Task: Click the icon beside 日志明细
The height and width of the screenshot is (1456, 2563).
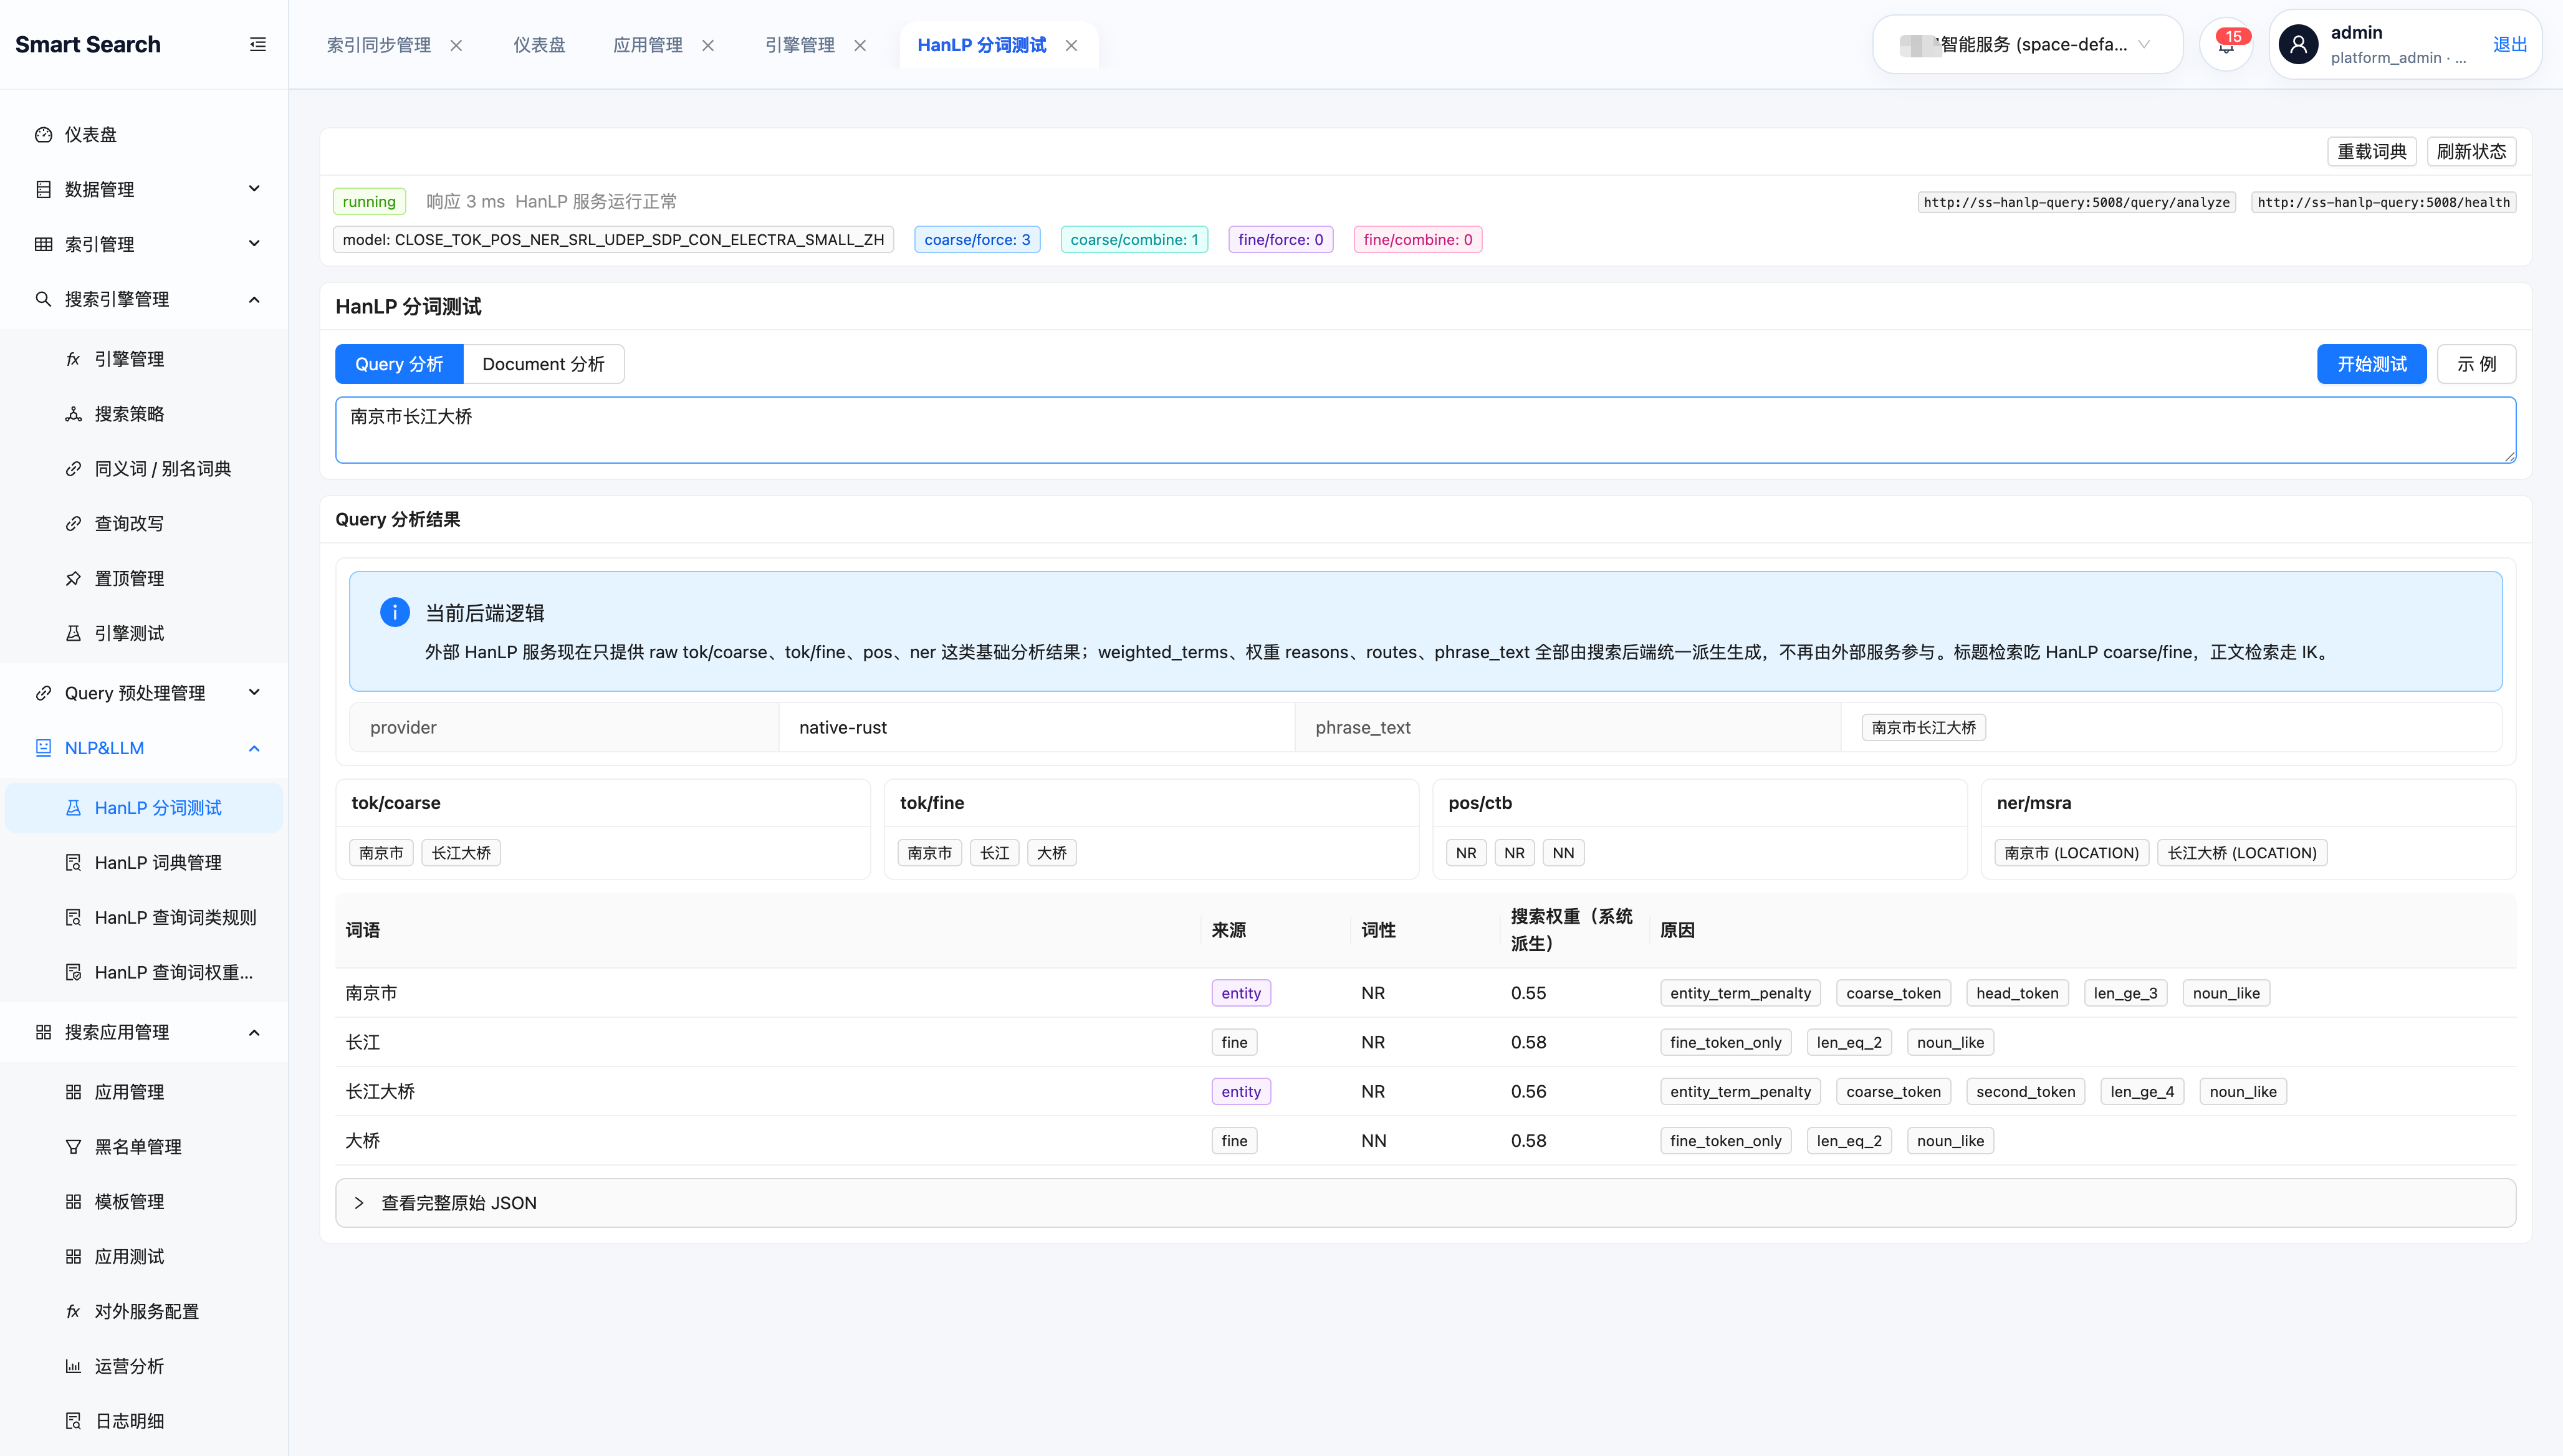Action: coord(73,1421)
